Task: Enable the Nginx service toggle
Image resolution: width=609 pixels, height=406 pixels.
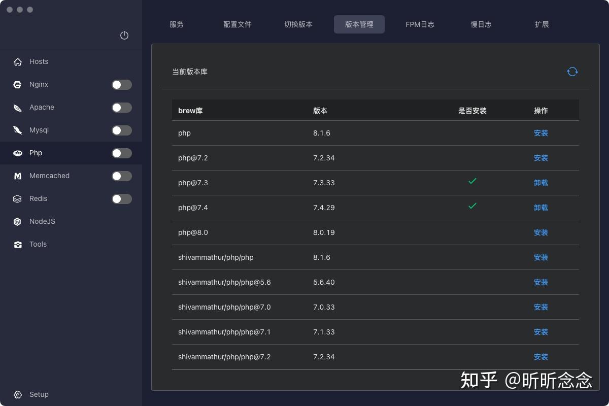Action: 122,84
